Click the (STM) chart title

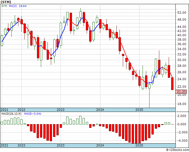coord(6,2)
